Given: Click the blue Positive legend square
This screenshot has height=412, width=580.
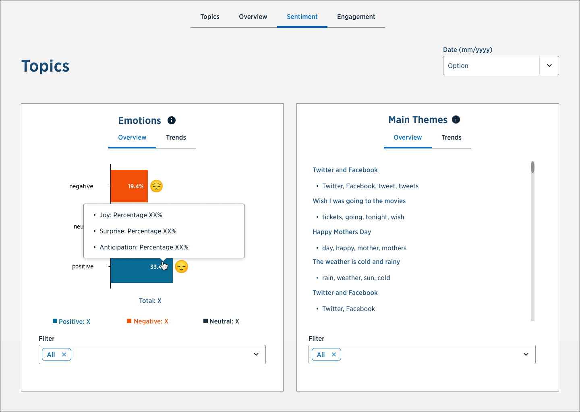Looking at the screenshot, I should click(x=55, y=321).
